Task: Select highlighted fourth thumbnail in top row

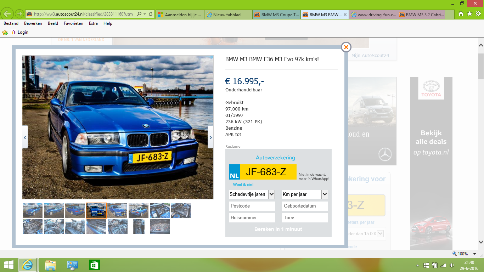Action: pyautogui.click(x=96, y=210)
